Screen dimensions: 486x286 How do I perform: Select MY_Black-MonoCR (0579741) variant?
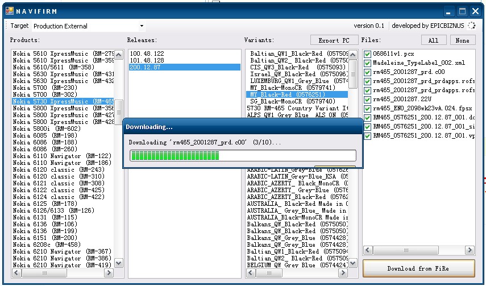[x=297, y=88]
